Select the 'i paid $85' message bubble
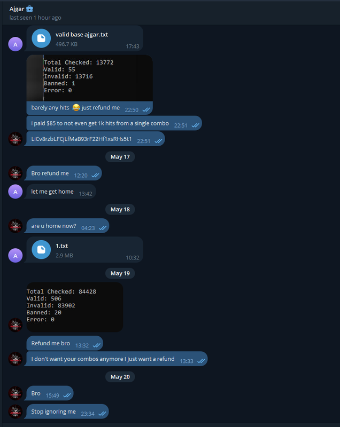This screenshot has width=340, height=427. [114, 123]
